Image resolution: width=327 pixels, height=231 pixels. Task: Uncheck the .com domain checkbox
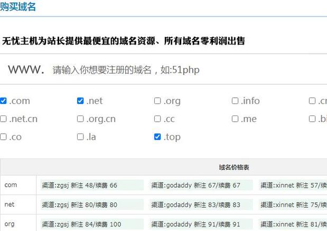pos(3,101)
